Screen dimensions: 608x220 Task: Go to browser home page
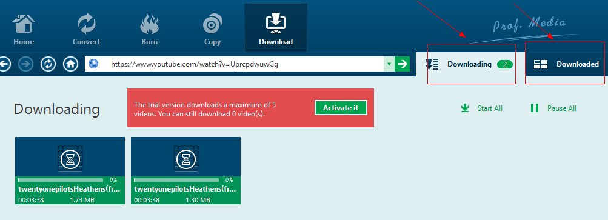point(70,64)
